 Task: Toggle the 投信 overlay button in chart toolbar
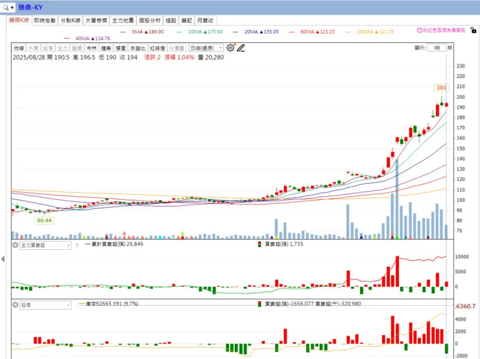[48, 48]
